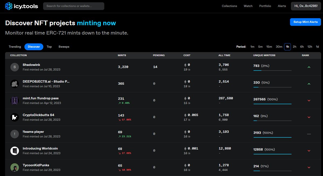Click the 0.065 cost value
This screenshot has height=176, width=323.
[x=193, y=115]
